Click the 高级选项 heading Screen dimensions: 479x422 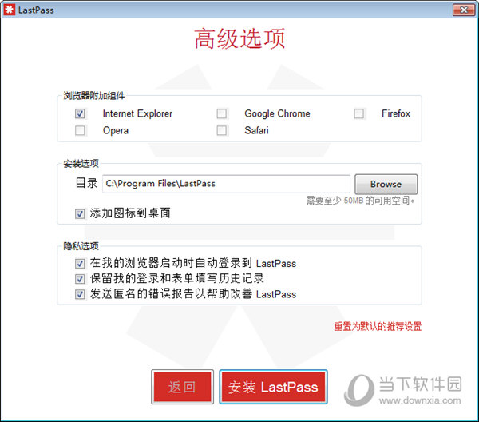(x=239, y=38)
